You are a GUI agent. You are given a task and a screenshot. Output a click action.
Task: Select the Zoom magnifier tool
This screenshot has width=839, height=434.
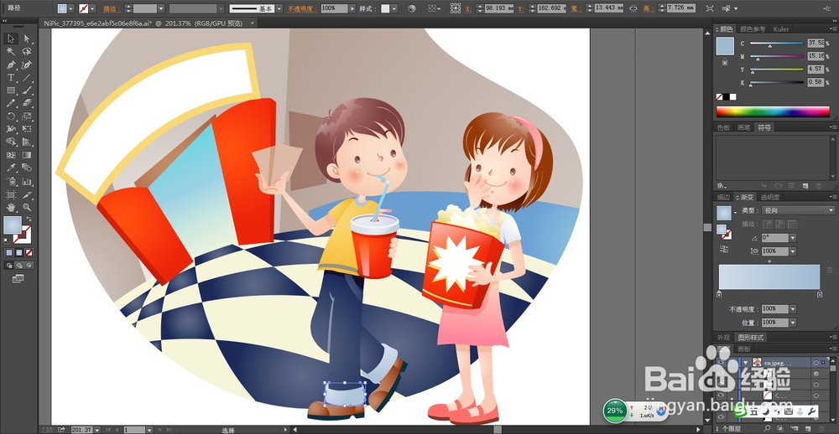pyautogui.click(x=27, y=208)
